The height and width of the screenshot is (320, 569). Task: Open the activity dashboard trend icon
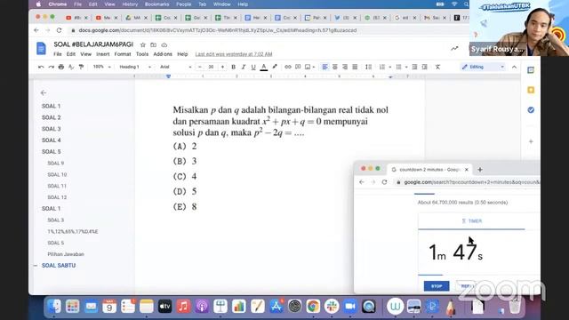[x=454, y=49]
